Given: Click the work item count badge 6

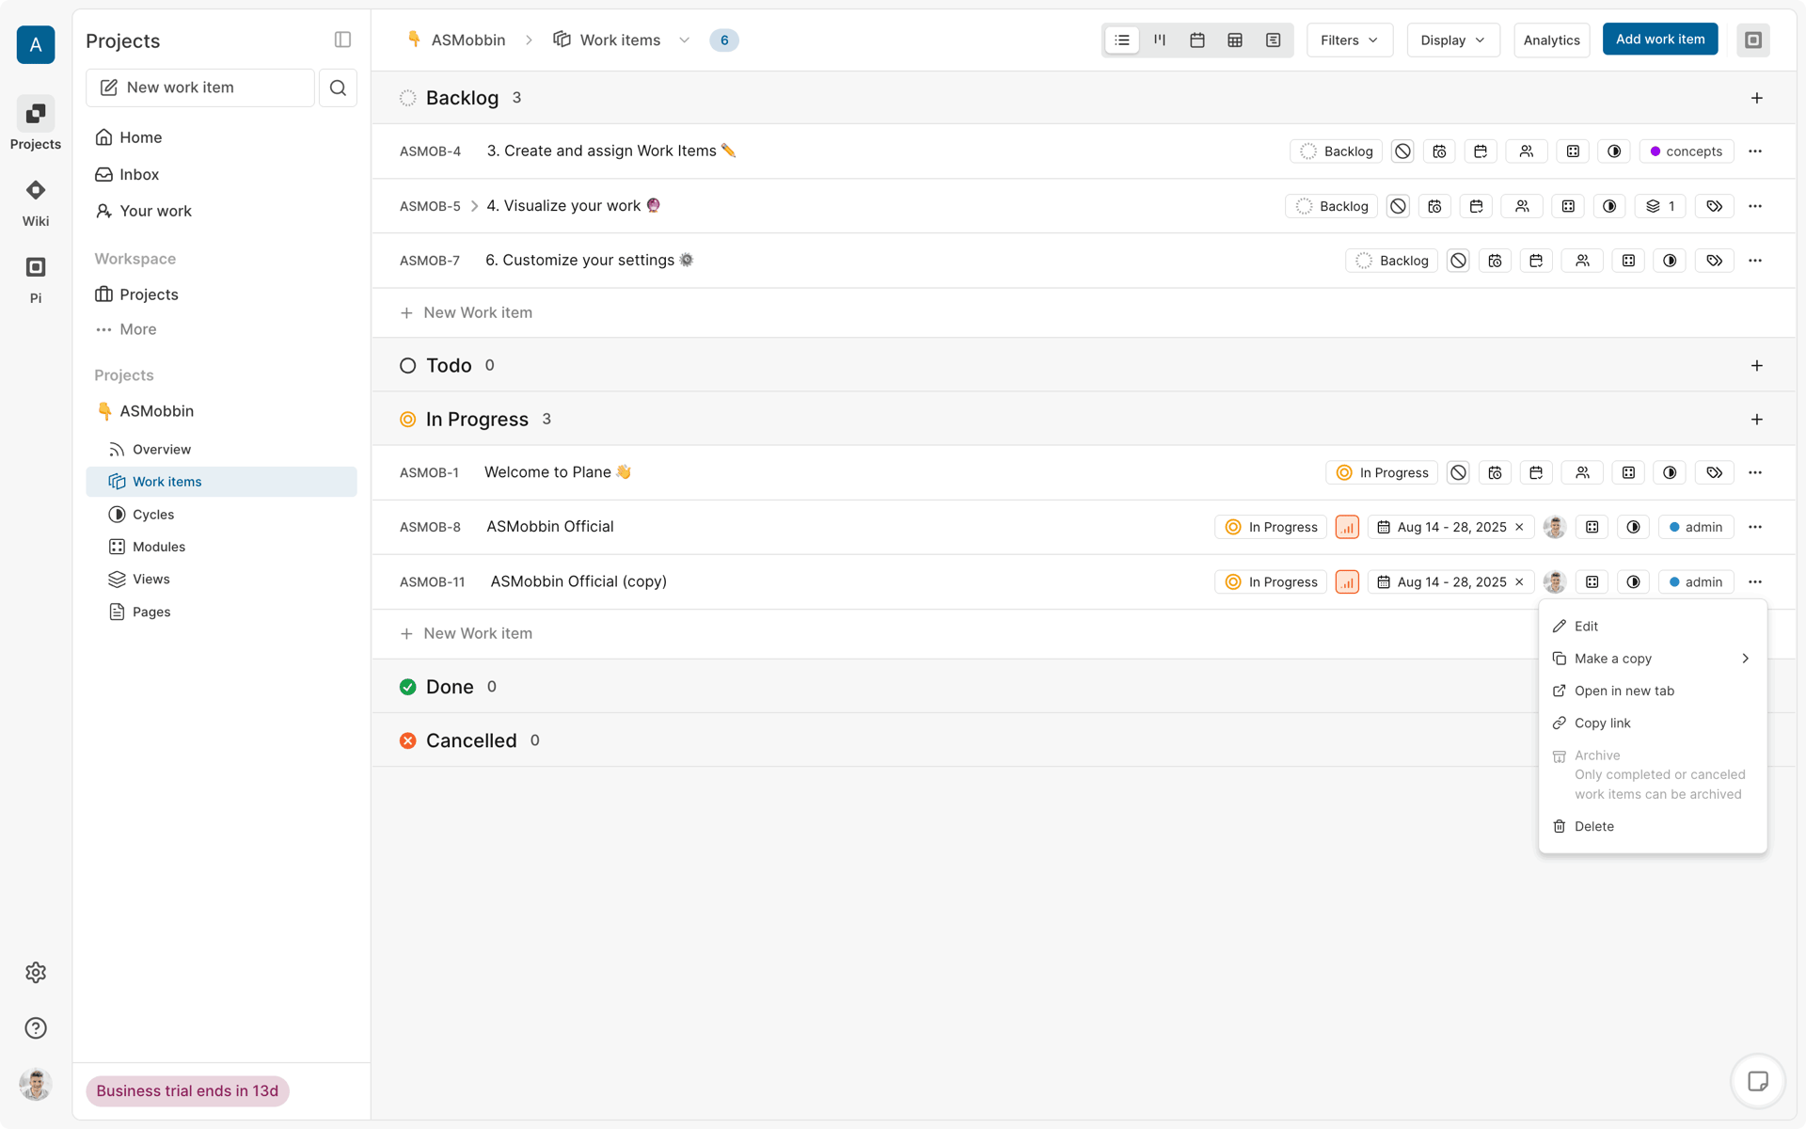Looking at the screenshot, I should click(724, 40).
